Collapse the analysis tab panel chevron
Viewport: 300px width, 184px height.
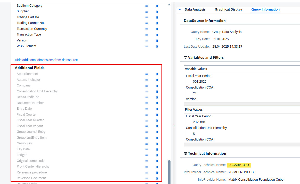coord(180,10)
